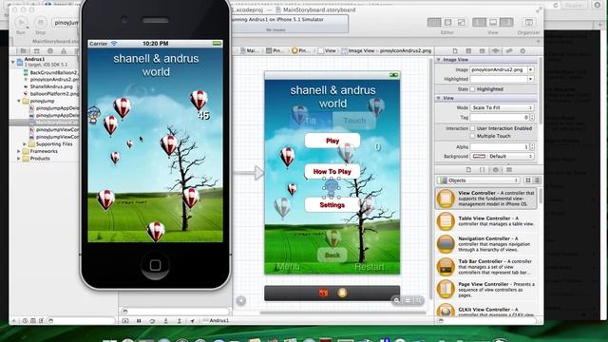Expand the Frameworks folder

pos(19,151)
